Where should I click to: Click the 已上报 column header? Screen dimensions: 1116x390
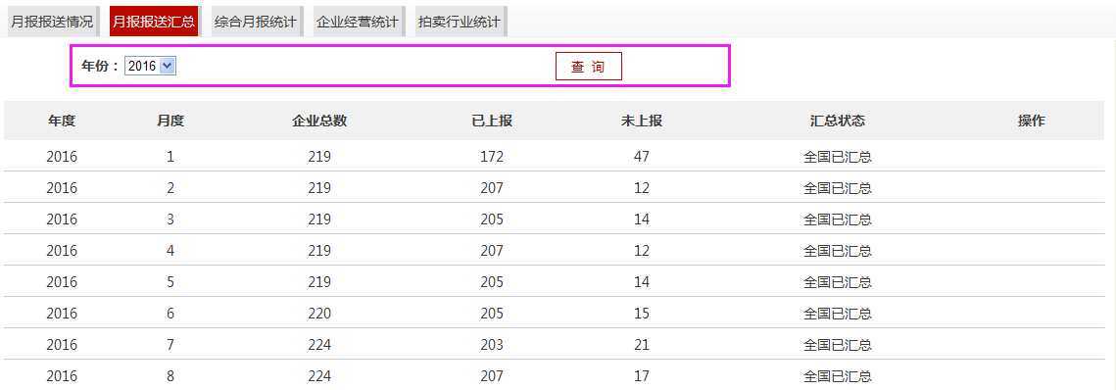[x=492, y=121]
